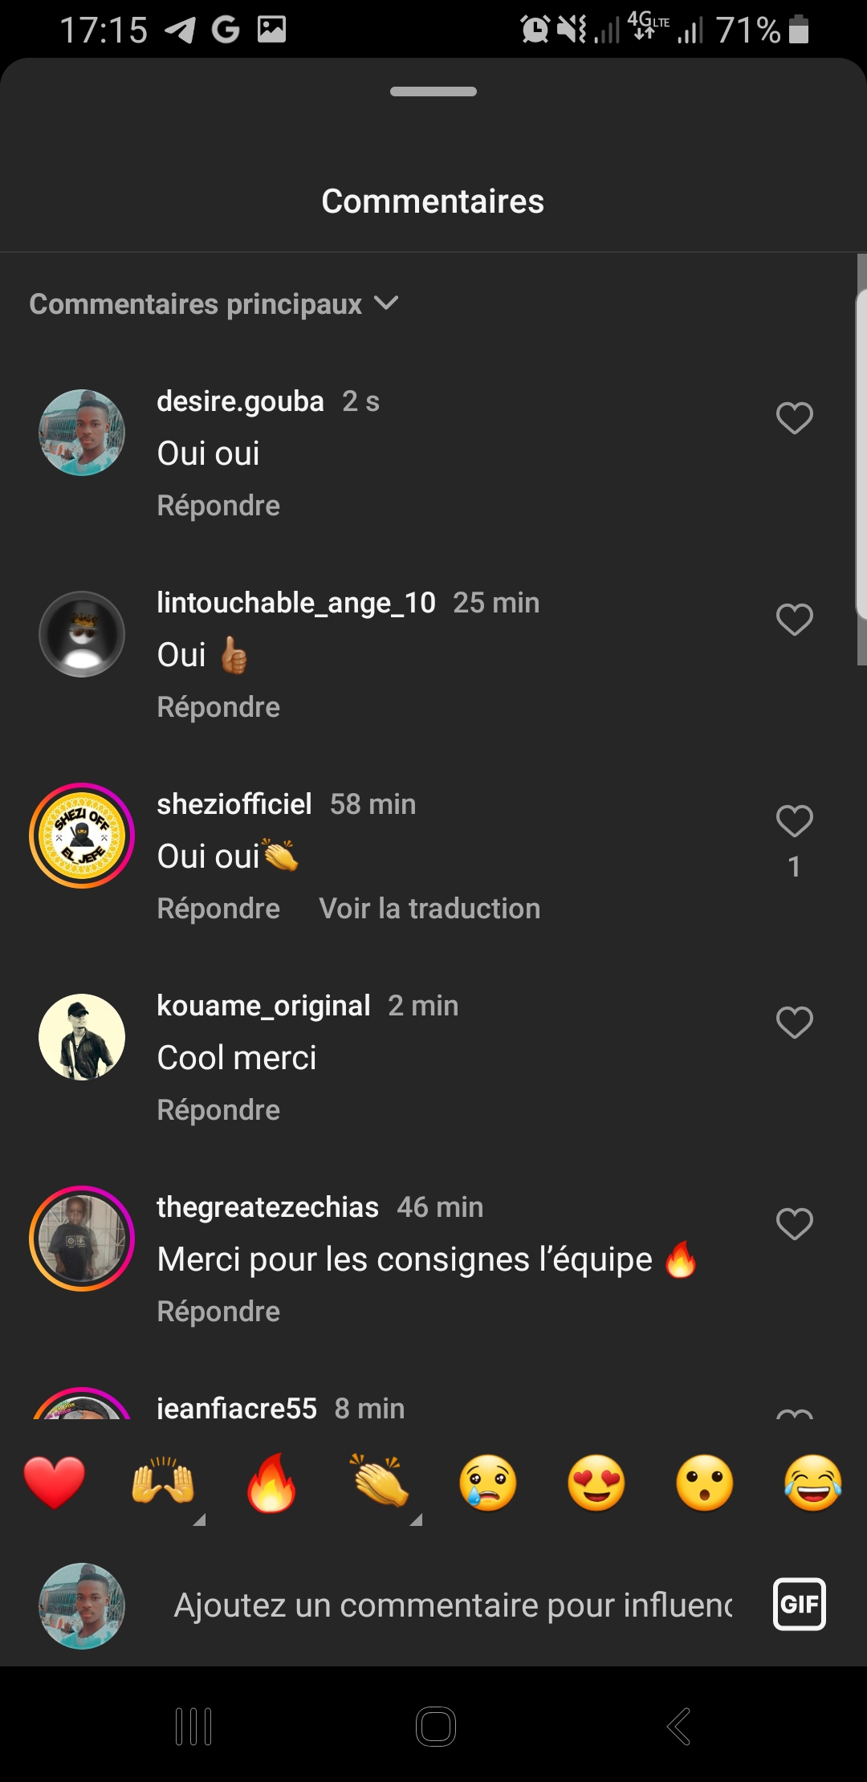
Task: Tap the red heart emoji reaction
Action: (55, 1482)
